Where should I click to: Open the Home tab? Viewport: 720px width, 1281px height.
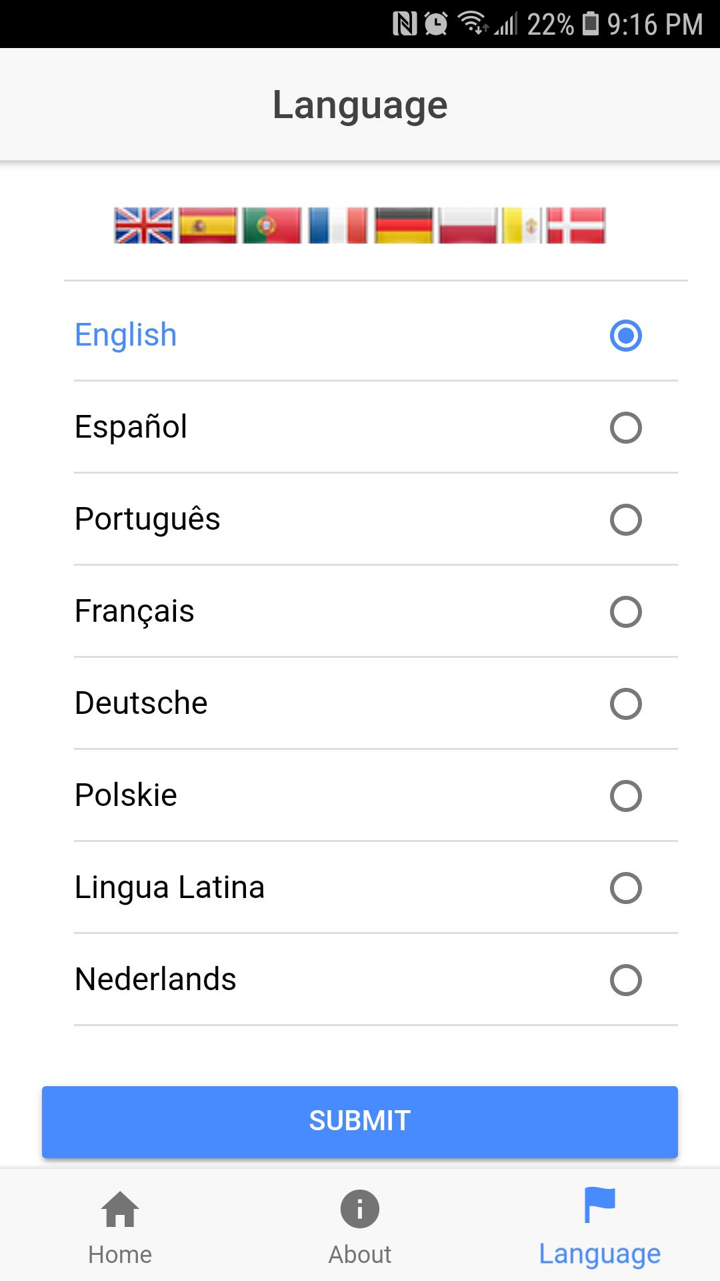120,1226
